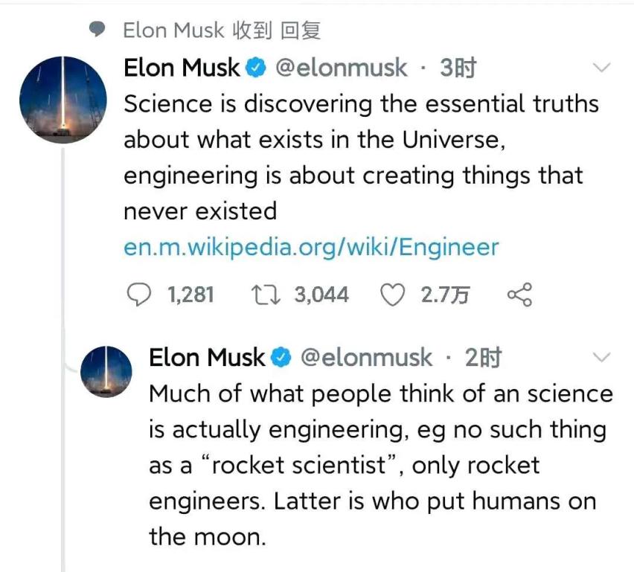Open first tweet's large rocket avatar
The image size is (634, 572).
pos(63,100)
